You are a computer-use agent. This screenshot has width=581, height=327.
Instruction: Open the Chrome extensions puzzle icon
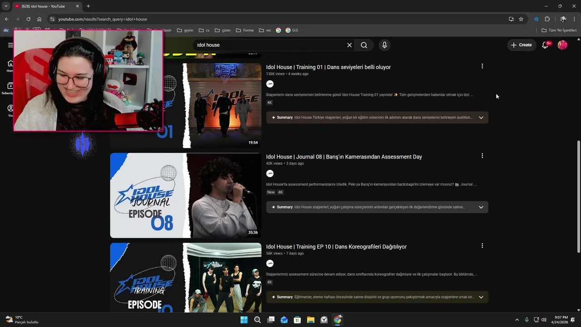coord(547,19)
